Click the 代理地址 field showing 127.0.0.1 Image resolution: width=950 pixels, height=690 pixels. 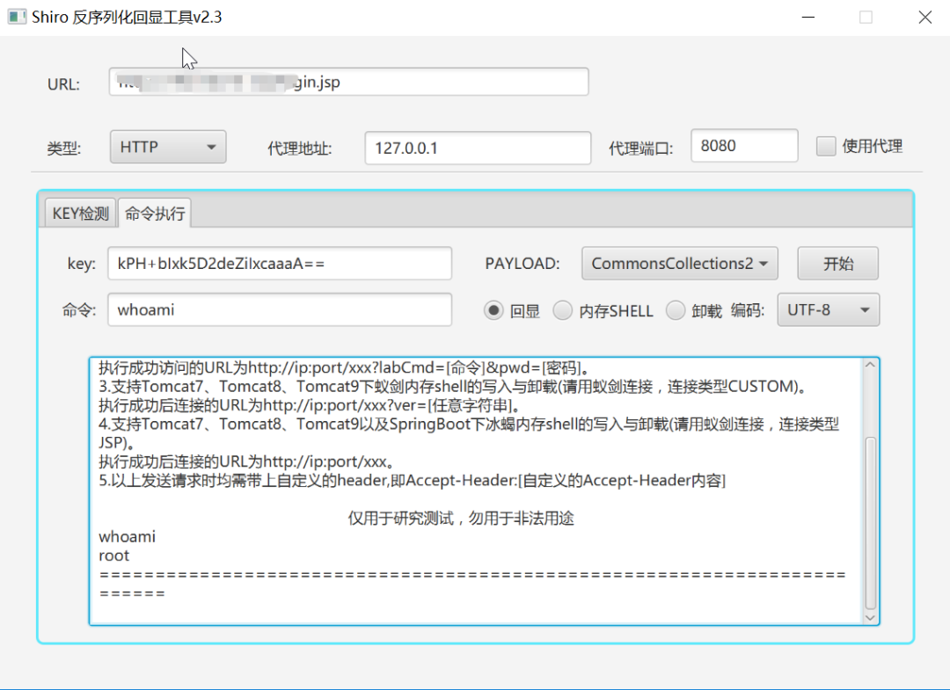click(478, 148)
